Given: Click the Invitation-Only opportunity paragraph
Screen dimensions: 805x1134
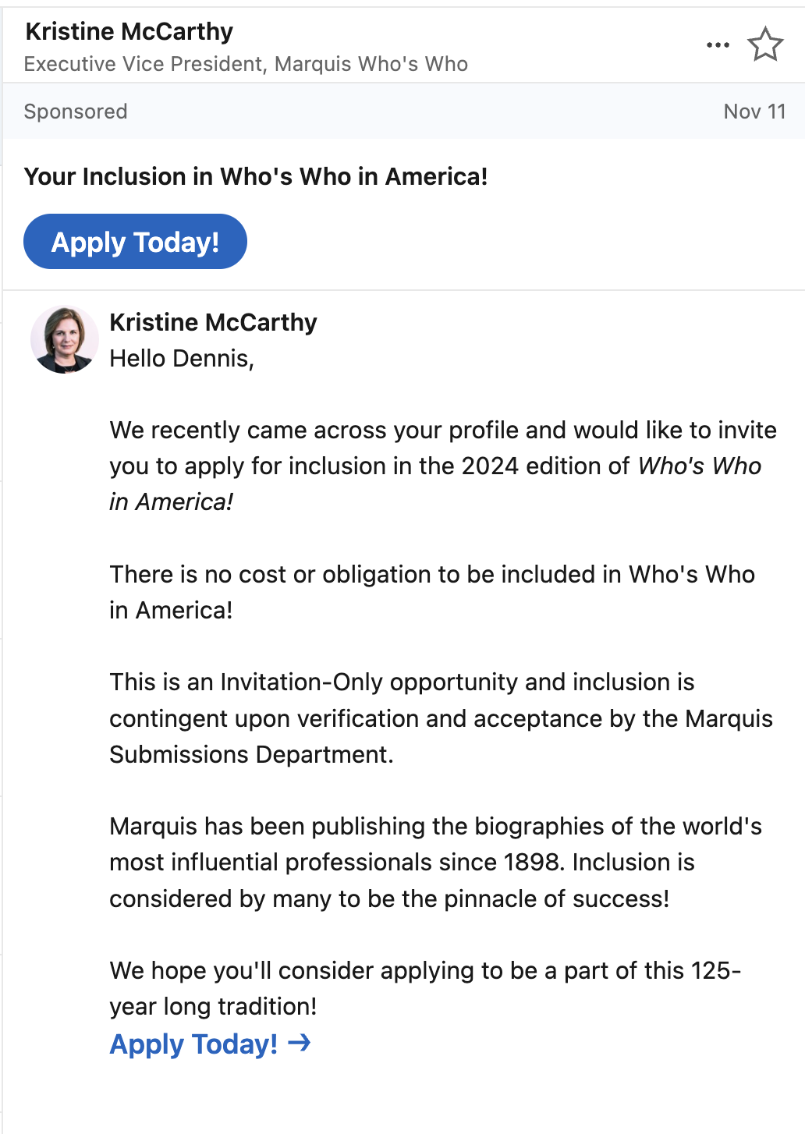Looking at the screenshot, I should [x=441, y=718].
